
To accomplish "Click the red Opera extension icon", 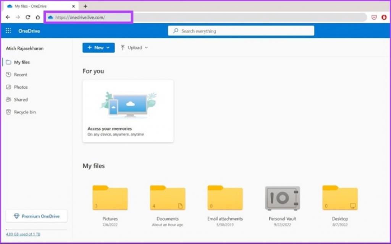I will coord(384,17).
